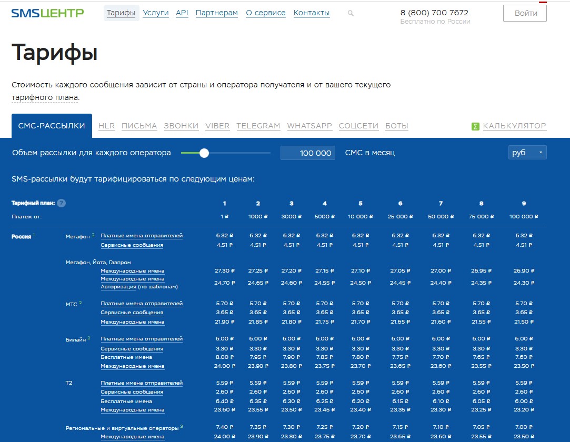Open the currency руб dropdown
This screenshot has height=442, width=570.
click(x=527, y=153)
